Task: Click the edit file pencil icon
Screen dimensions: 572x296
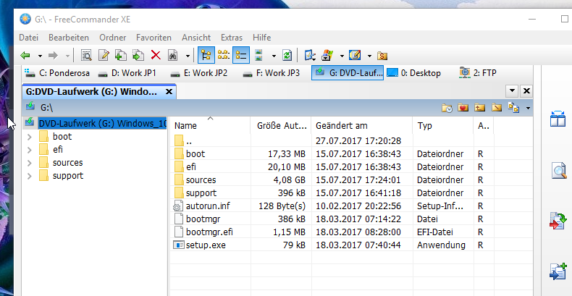Action: pyautogui.click(x=104, y=56)
